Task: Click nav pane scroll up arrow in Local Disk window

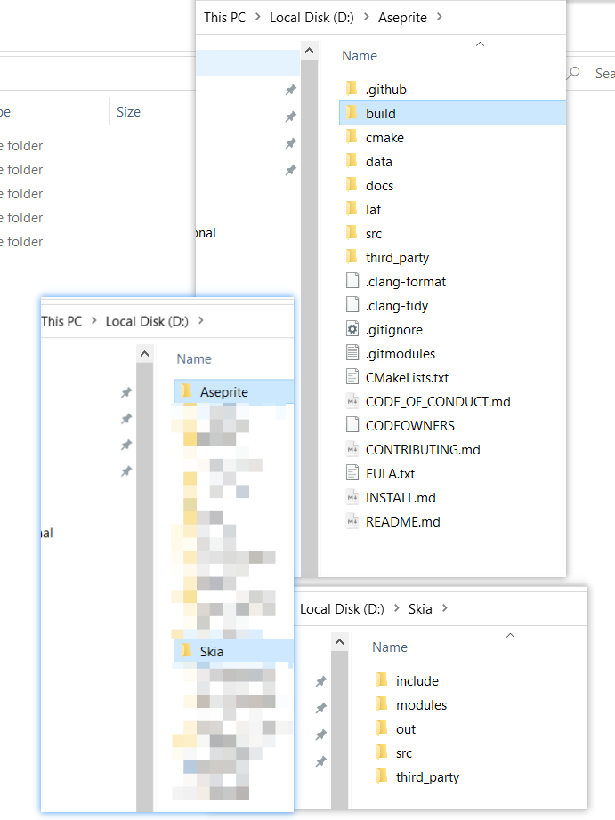Action: pos(144,354)
